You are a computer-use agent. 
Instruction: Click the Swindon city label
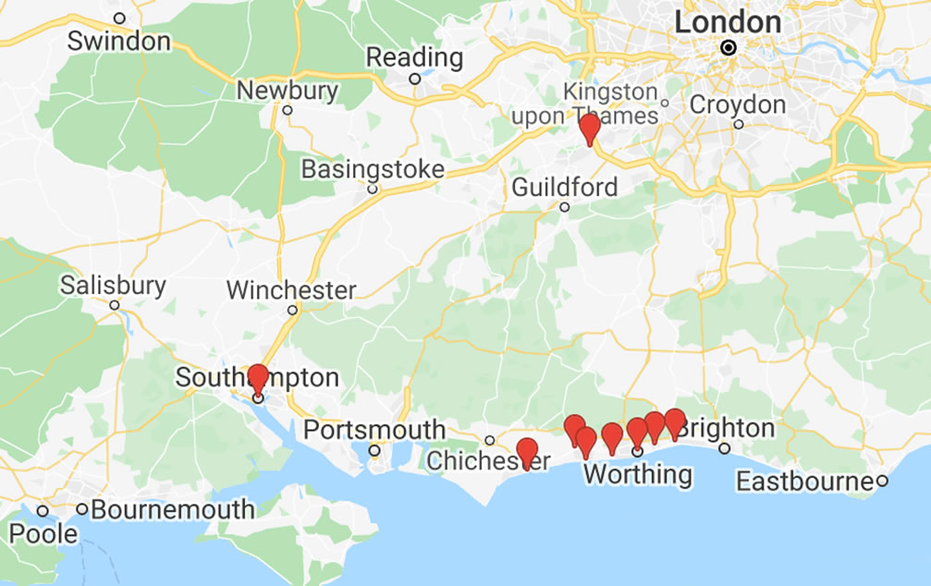[x=118, y=41]
